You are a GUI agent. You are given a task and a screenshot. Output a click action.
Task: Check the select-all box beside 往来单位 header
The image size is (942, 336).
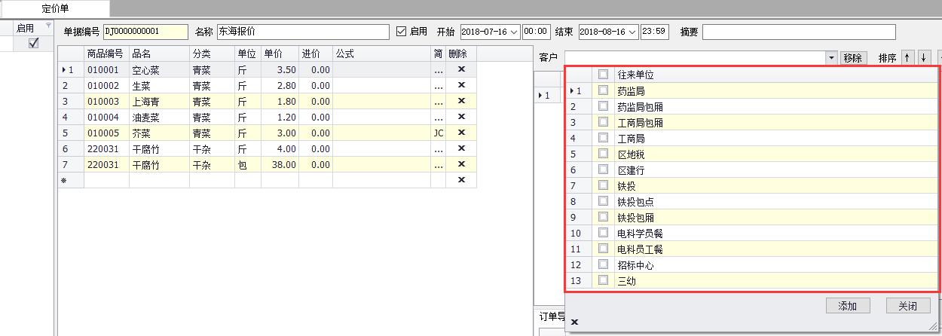(x=603, y=75)
